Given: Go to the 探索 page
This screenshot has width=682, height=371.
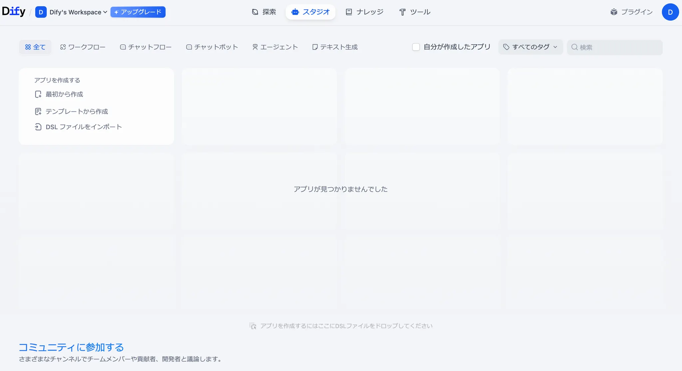Looking at the screenshot, I should (x=264, y=12).
